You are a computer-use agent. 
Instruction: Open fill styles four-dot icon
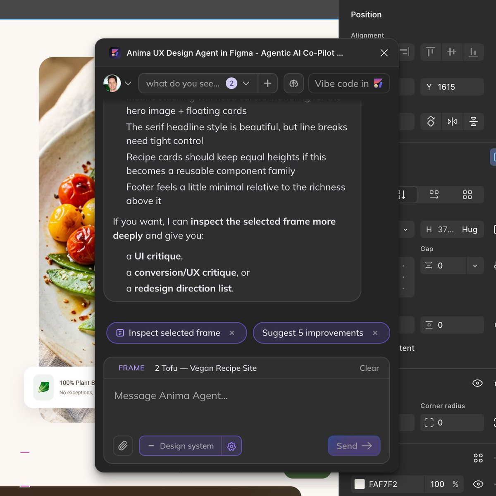tap(478, 458)
